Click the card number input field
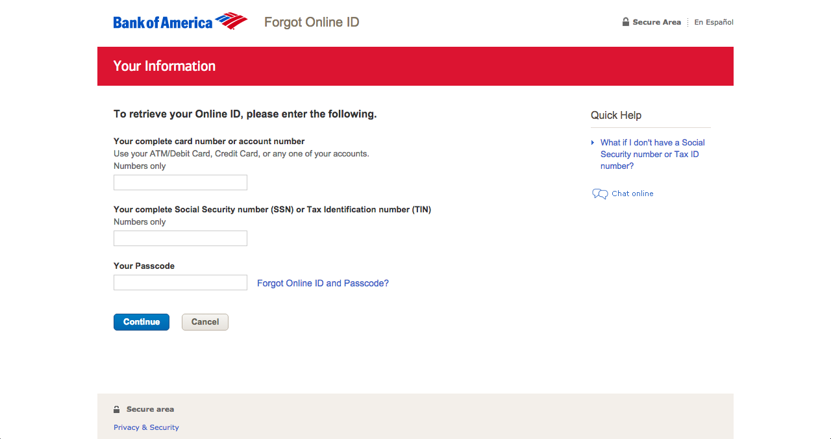Screen dimensions: 831x439 tap(180, 182)
